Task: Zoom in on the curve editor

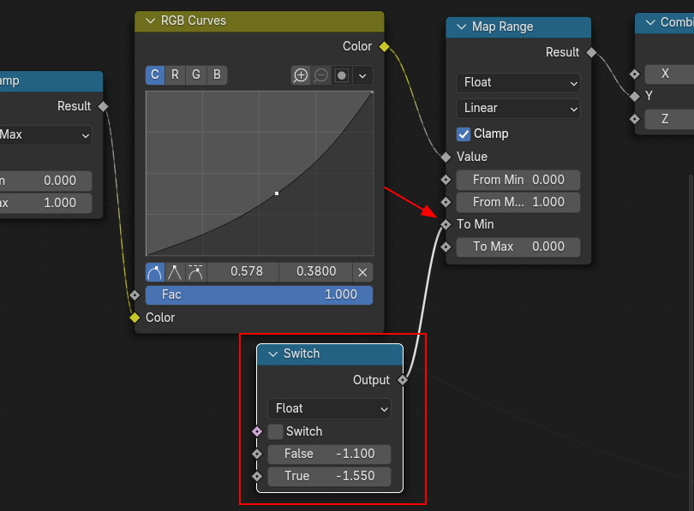Action: click(301, 75)
